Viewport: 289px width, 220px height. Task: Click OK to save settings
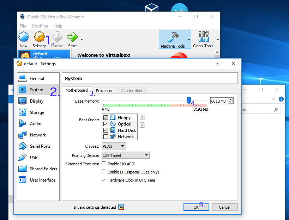(196, 207)
